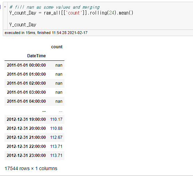
Task: Select row label 2011-01-01 01:00:00
Action: [26, 74]
